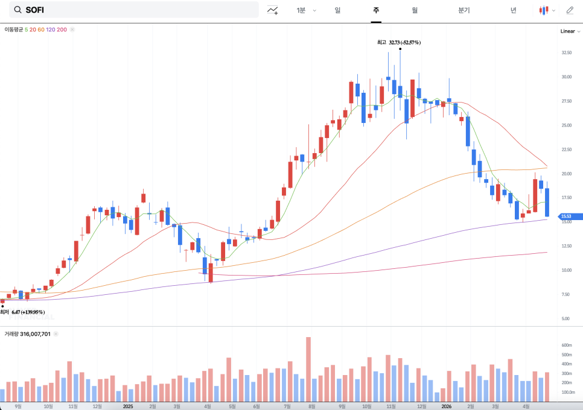
Task: Click the current price tag 15.53
Action: point(569,216)
